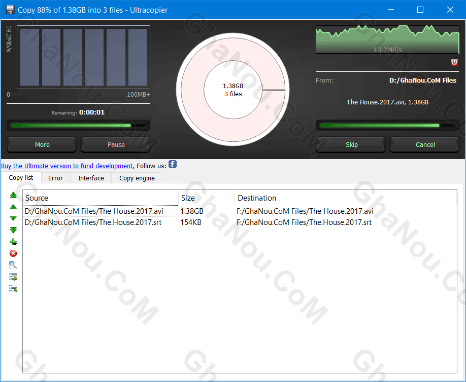Click the D:/GhaNou.CoM Files source path
The height and width of the screenshot is (382, 466).
coord(423,81)
